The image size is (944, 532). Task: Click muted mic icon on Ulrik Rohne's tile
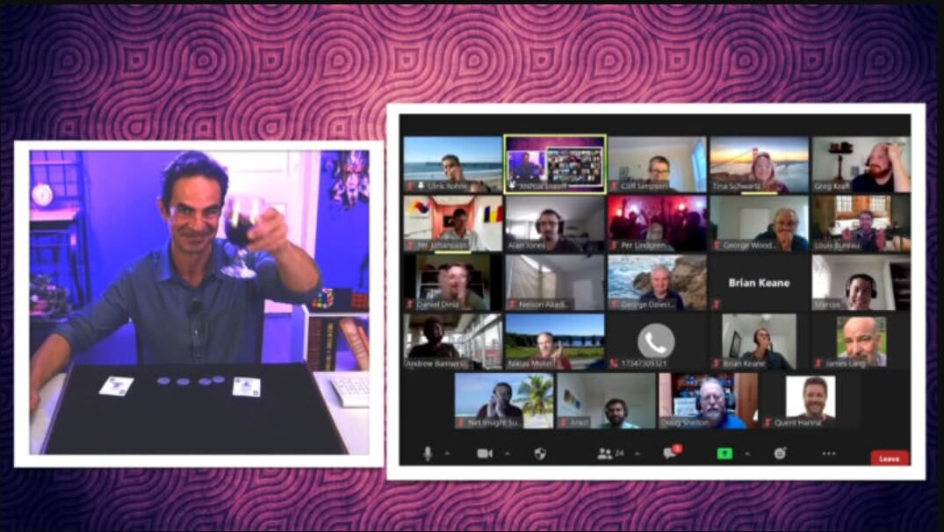[x=410, y=186]
